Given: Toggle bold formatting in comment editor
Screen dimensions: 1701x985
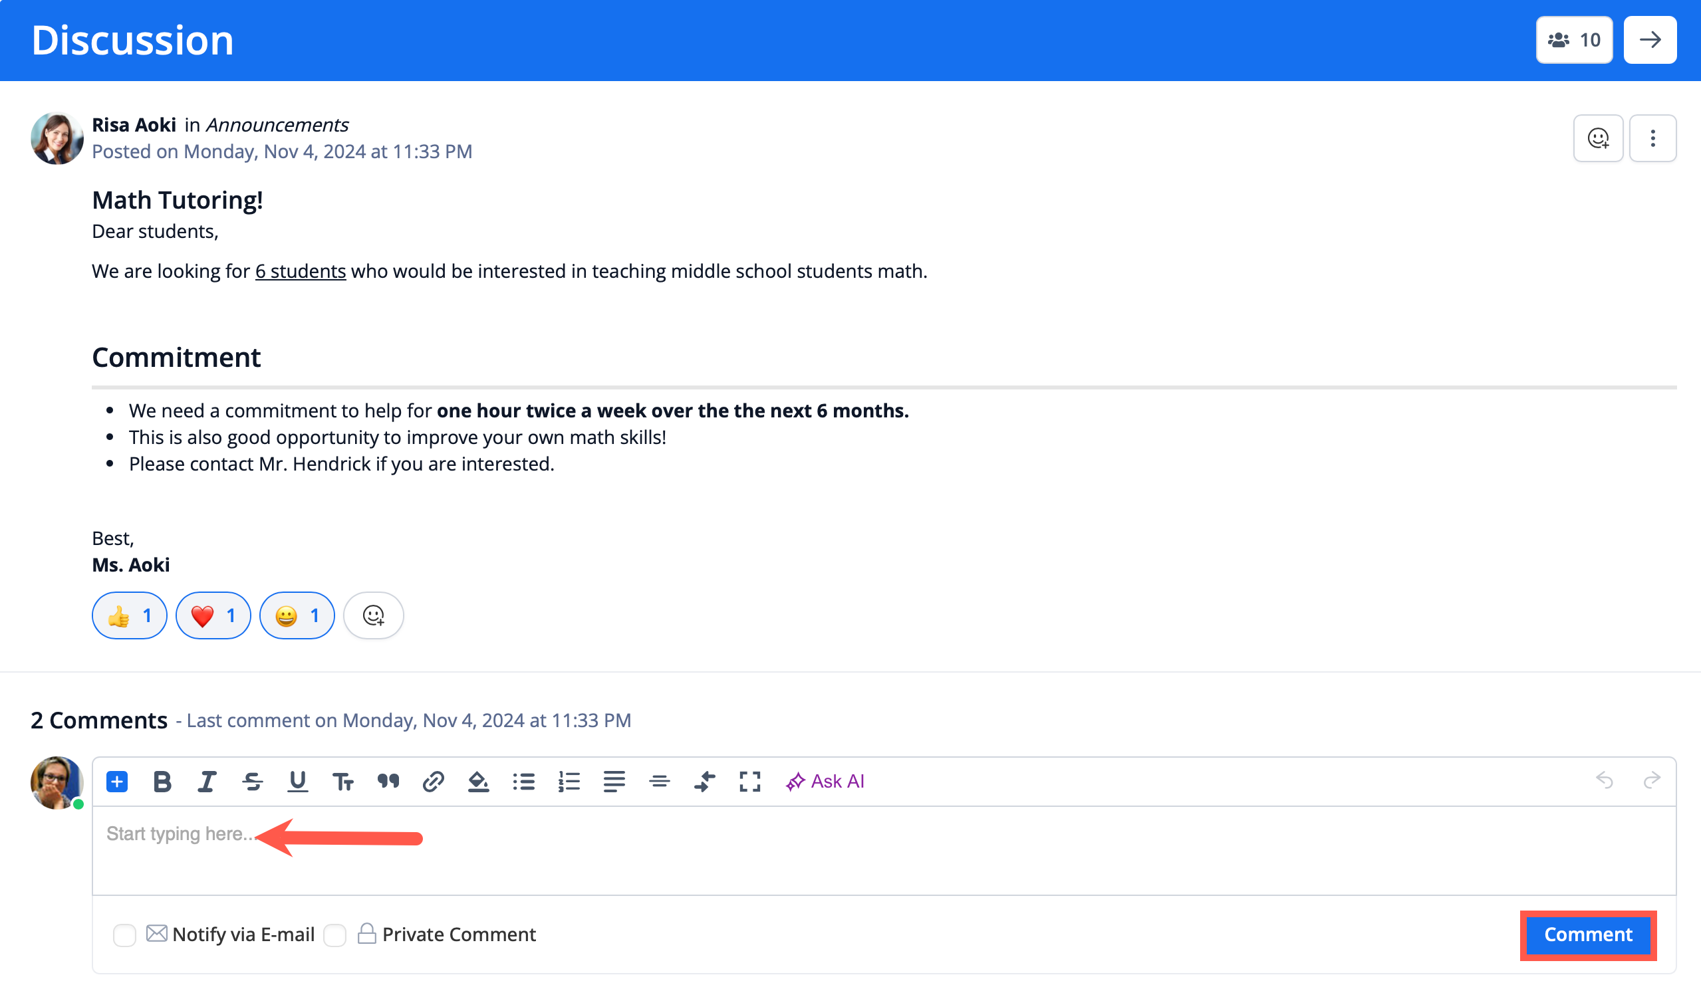Looking at the screenshot, I should (162, 781).
